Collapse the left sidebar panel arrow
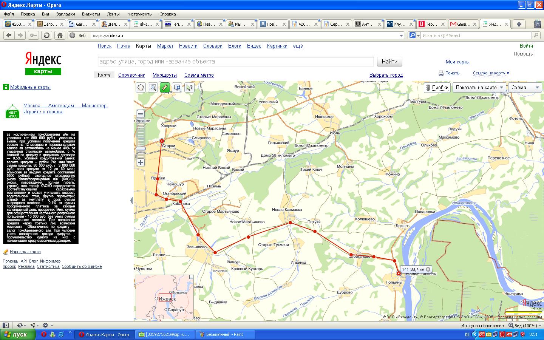544x340 pixels. (x=131, y=201)
